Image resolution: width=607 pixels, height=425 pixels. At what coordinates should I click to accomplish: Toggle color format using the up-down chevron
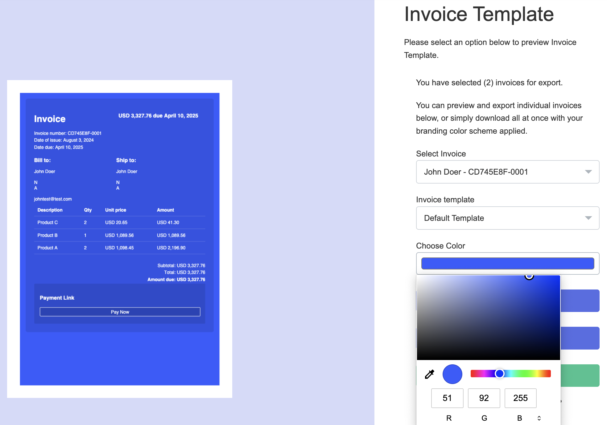pos(539,418)
